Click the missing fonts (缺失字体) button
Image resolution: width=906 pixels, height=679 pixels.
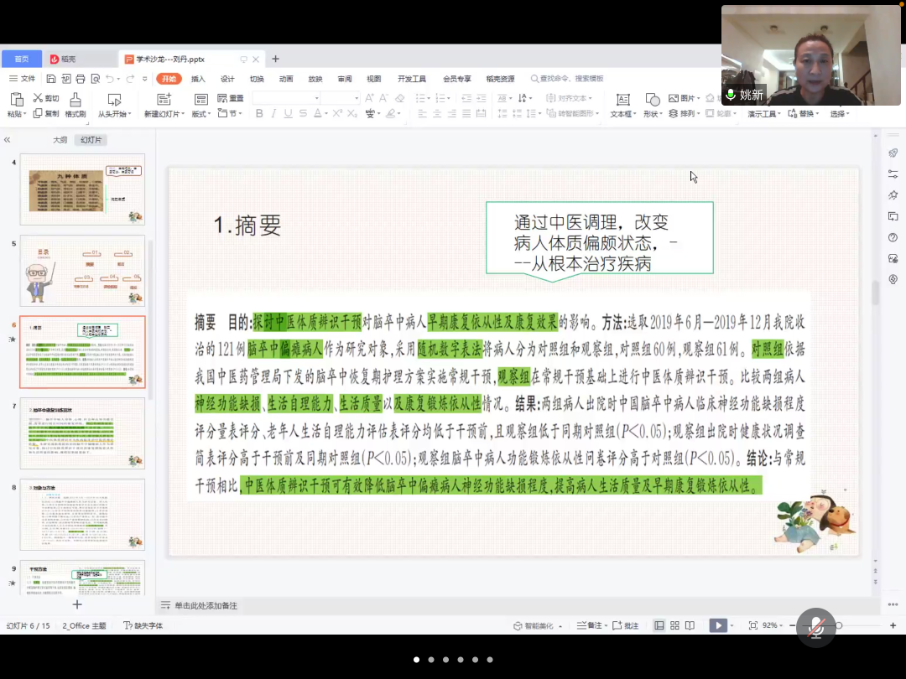[143, 625]
